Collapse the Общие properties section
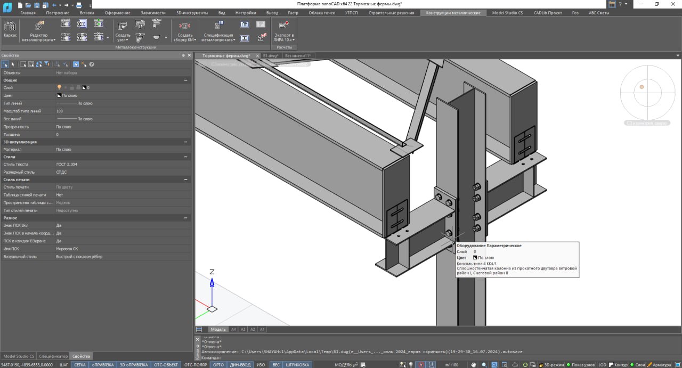The height and width of the screenshot is (368, 682). point(185,80)
